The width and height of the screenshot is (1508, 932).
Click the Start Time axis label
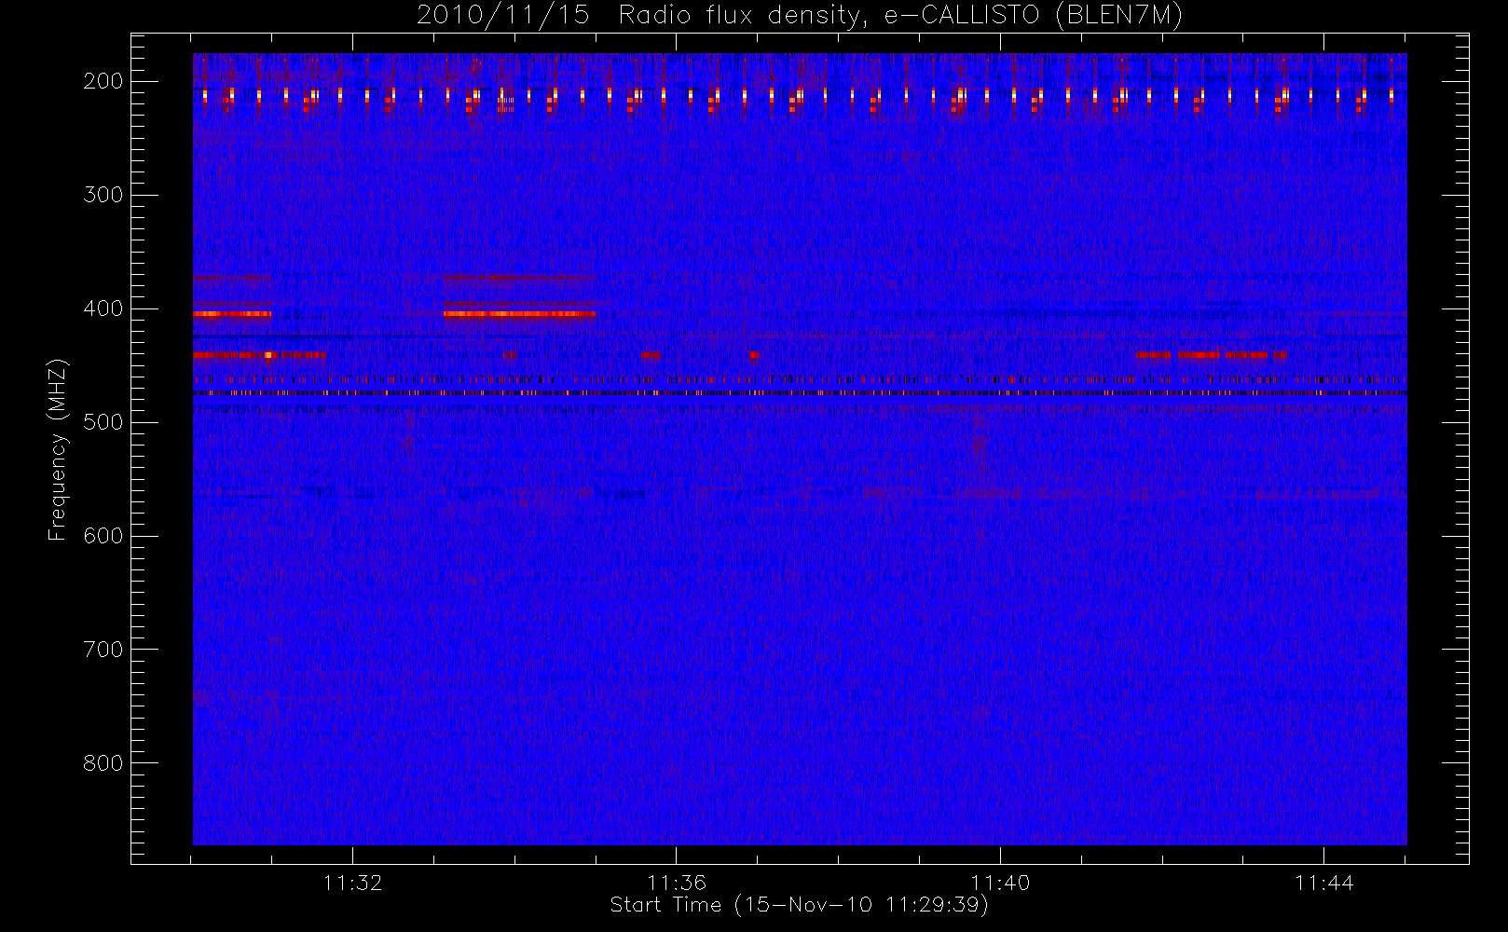[799, 905]
